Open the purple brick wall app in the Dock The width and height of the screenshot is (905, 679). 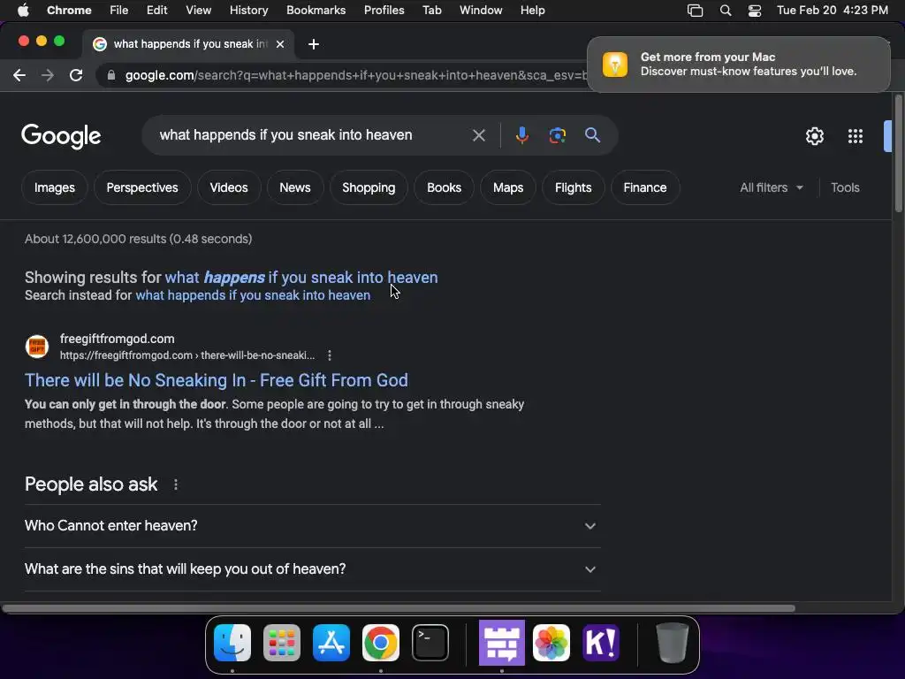tap(502, 643)
